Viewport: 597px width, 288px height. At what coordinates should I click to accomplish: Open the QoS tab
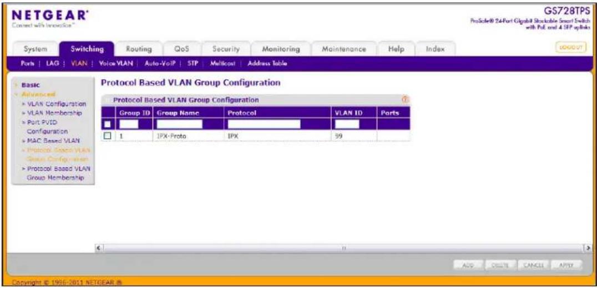point(181,49)
